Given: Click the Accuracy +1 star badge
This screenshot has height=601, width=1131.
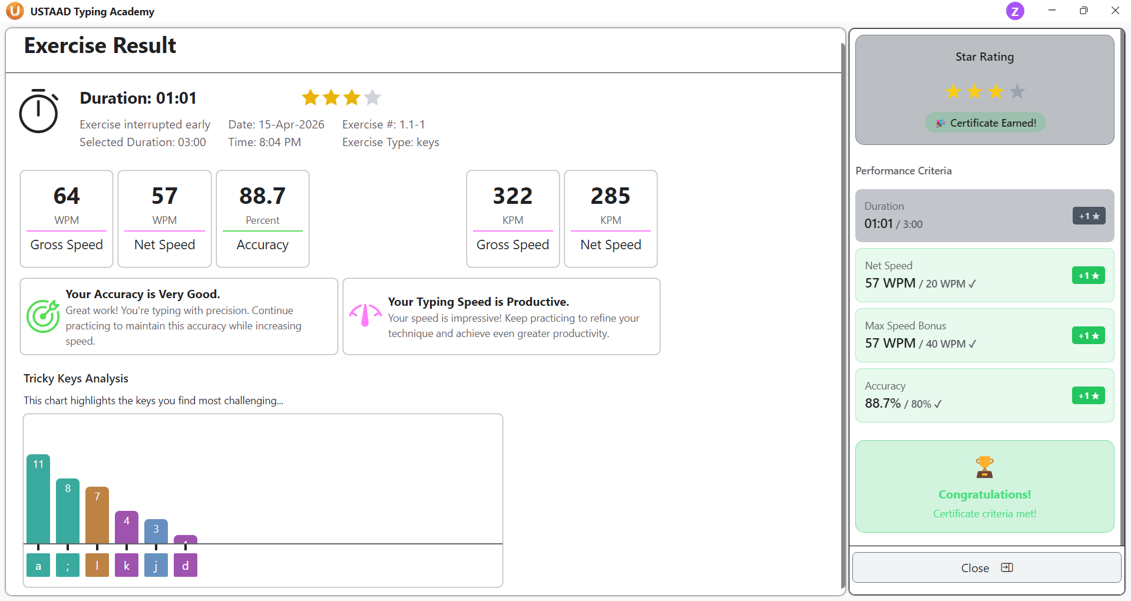Looking at the screenshot, I should pos(1088,396).
